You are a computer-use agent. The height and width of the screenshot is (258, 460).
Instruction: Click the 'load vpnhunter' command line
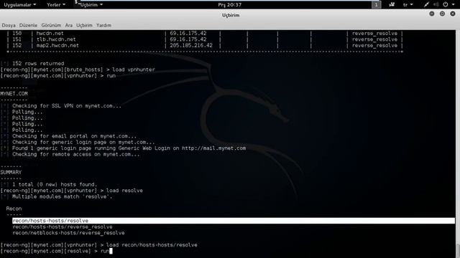tap(78, 70)
